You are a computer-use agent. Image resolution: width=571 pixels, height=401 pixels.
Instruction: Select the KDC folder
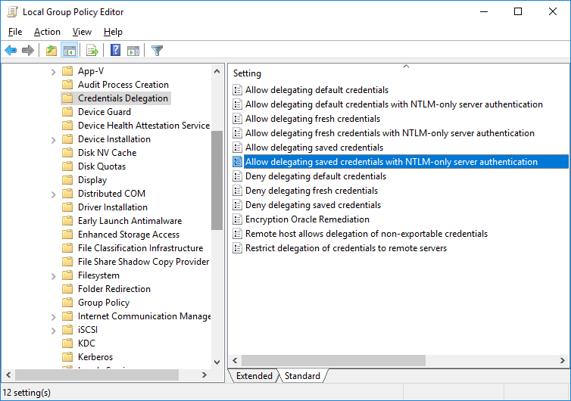point(86,343)
